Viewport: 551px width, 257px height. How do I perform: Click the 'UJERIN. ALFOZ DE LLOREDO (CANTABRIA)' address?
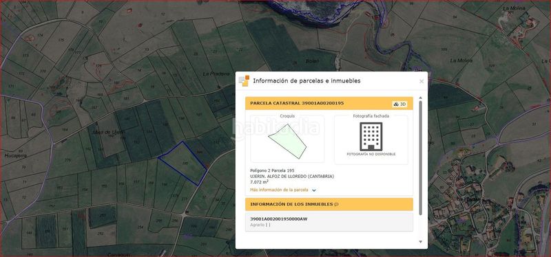tap(292, 177)
